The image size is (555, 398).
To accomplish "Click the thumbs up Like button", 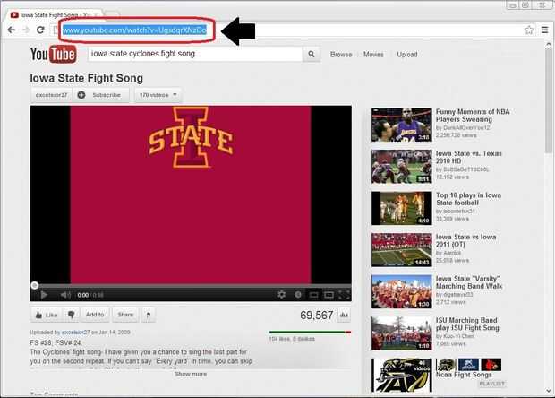I will point(47,315).
